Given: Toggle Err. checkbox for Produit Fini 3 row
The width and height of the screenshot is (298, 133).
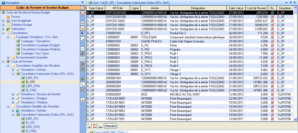Looking at the screenshot, I should (272, 33).
